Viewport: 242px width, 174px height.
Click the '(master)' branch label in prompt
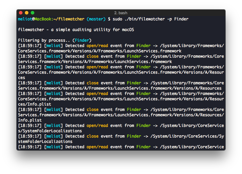pos(96,19)
